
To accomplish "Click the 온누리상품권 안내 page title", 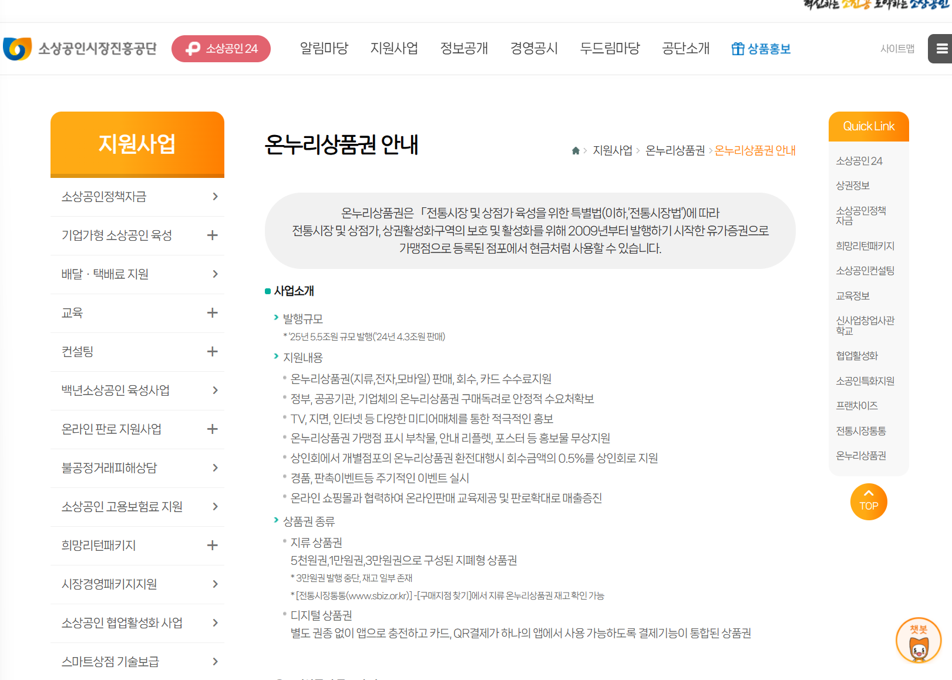I will (341, 145).
